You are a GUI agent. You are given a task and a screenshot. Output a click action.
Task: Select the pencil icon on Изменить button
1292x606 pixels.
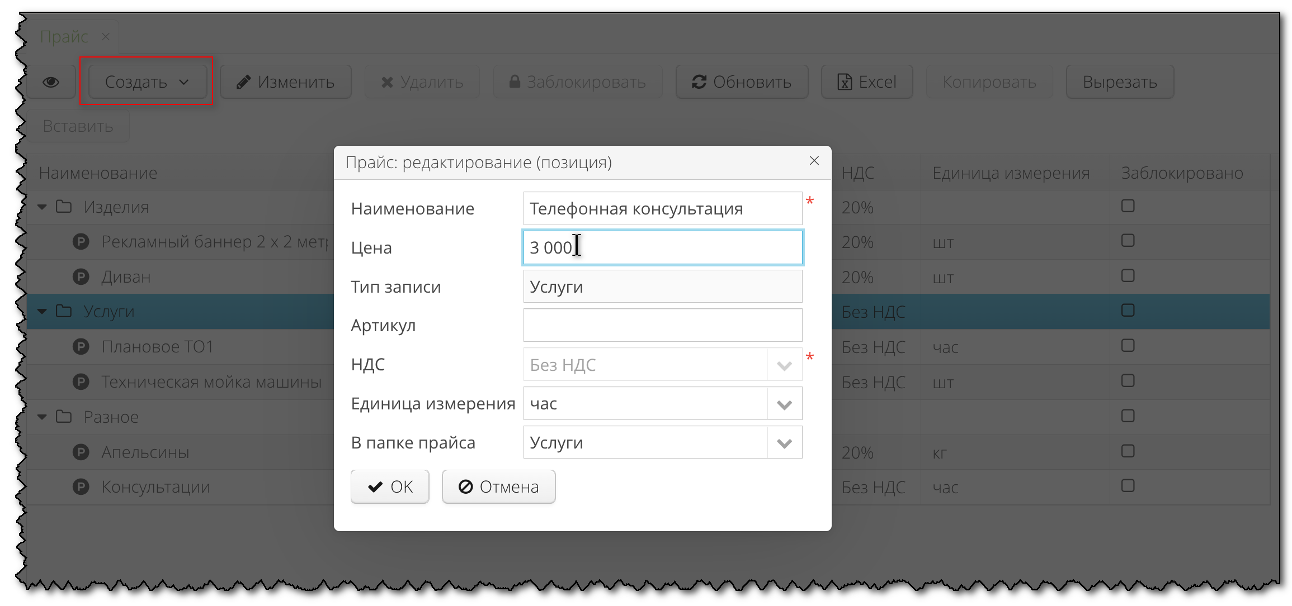pyautogui.click(x=243, y=82)
